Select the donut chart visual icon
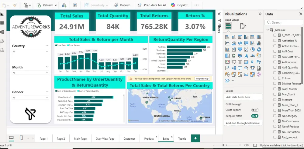 pos(259,49)
